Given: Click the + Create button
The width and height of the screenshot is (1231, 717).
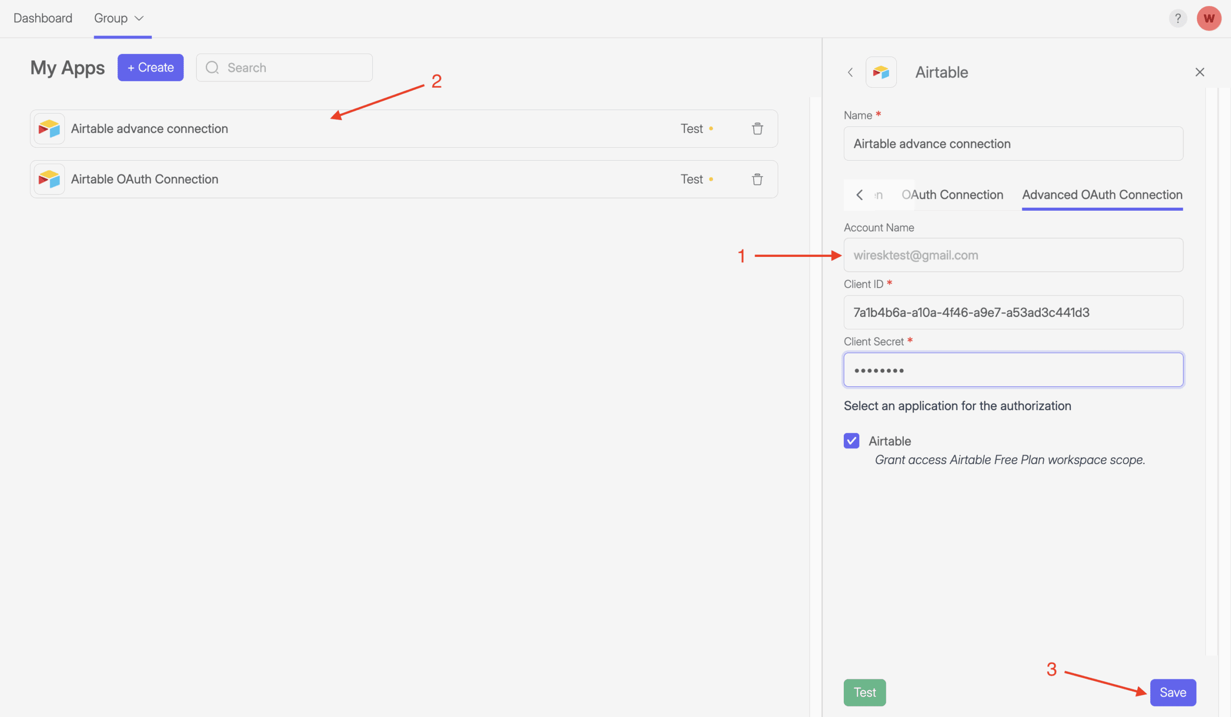Looking at the screenshot, I should click(x=150, y=67).
